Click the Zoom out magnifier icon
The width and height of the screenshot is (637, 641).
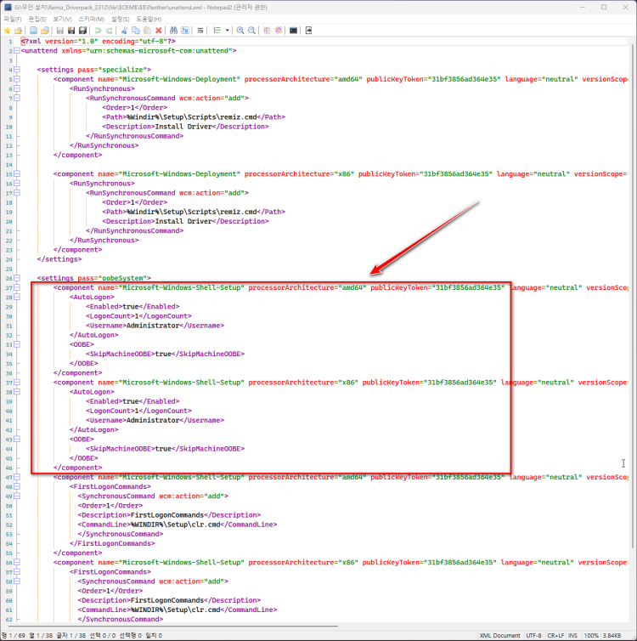(252, 31)
